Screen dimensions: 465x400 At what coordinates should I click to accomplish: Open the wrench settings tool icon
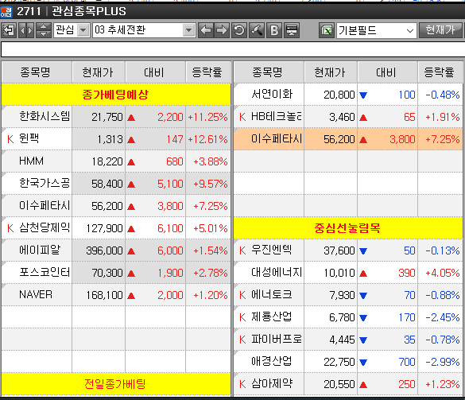[x=257, y=30]
